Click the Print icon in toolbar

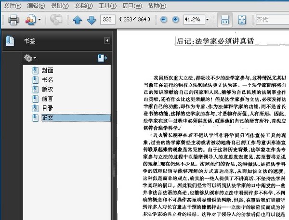(13, 20)
